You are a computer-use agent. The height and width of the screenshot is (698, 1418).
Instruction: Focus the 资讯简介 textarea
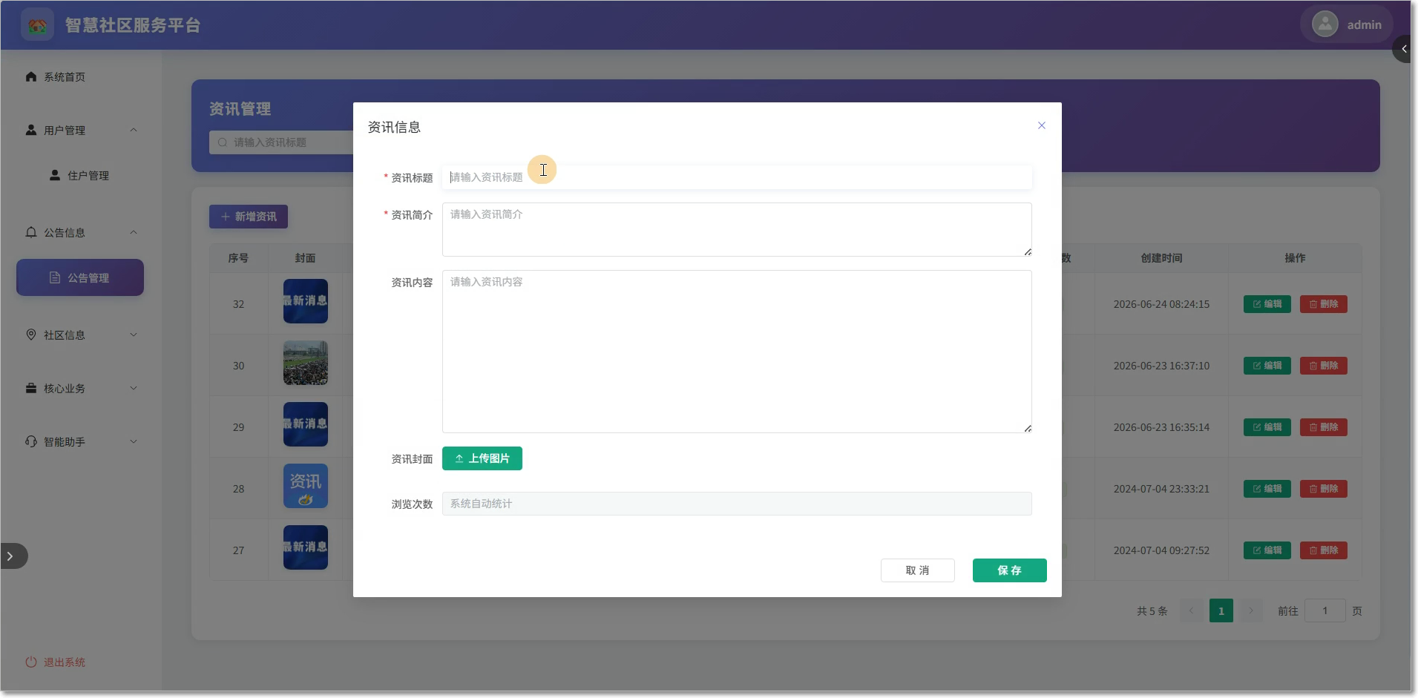coord(736,229)
